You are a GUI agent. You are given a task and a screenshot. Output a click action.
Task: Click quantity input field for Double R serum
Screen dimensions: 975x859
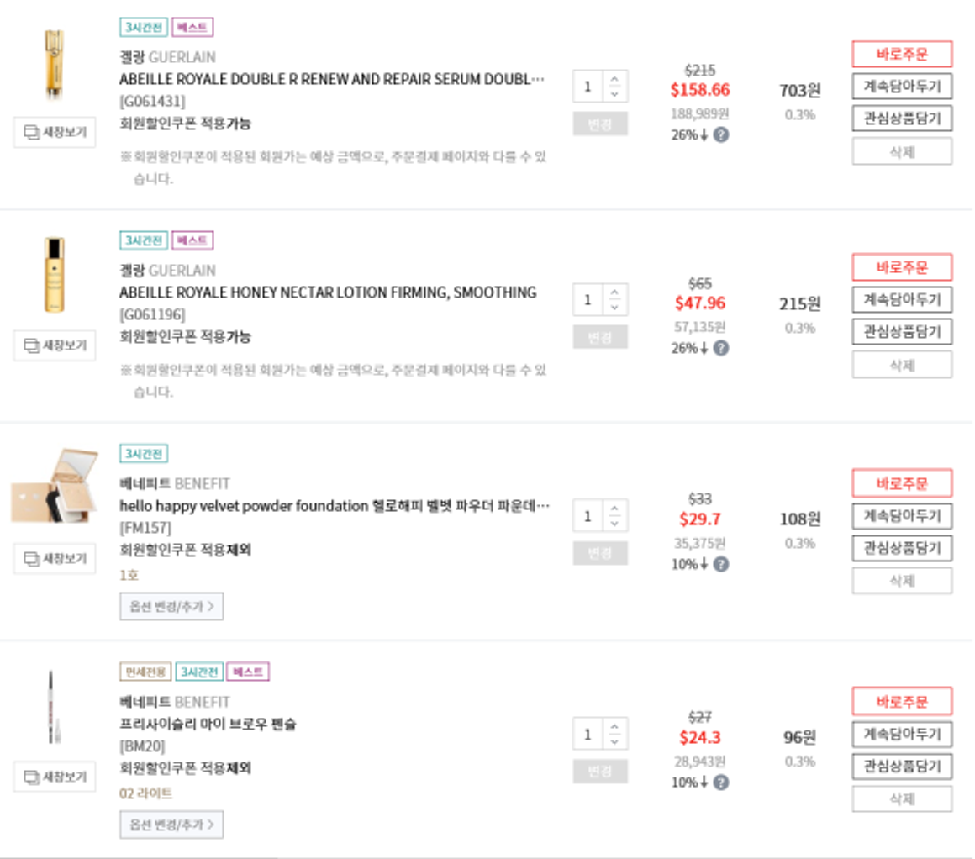coord(588,87)
